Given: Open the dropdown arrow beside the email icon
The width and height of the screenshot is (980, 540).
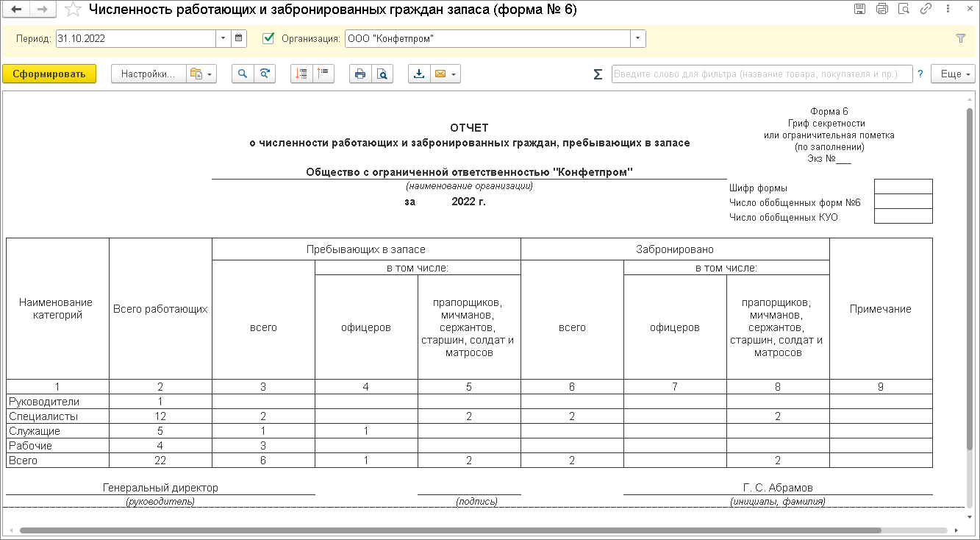Looking at the screenshot, I should pos(455,74).
